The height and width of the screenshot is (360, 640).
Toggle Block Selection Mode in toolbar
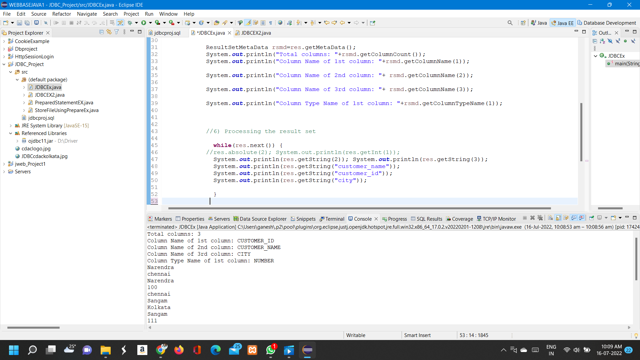pyautogui.click(x=263, y=23)
